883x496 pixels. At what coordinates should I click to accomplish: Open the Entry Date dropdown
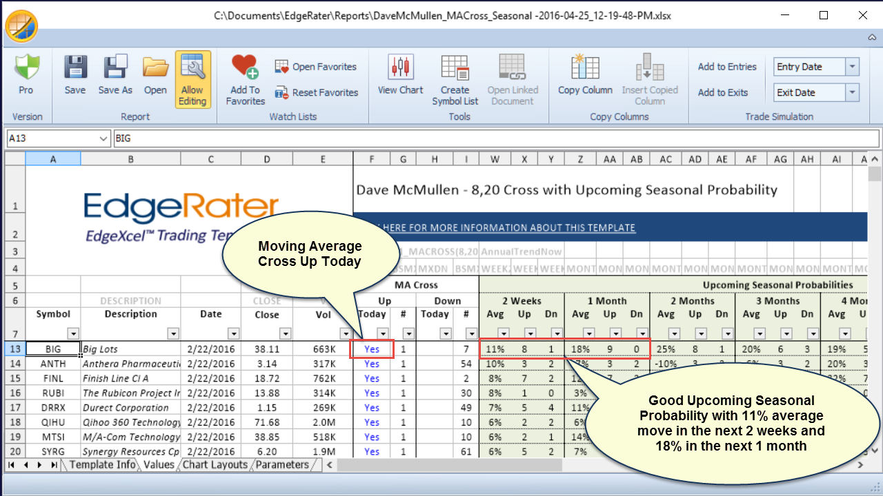pyautogui.click(x=853, y=67)
